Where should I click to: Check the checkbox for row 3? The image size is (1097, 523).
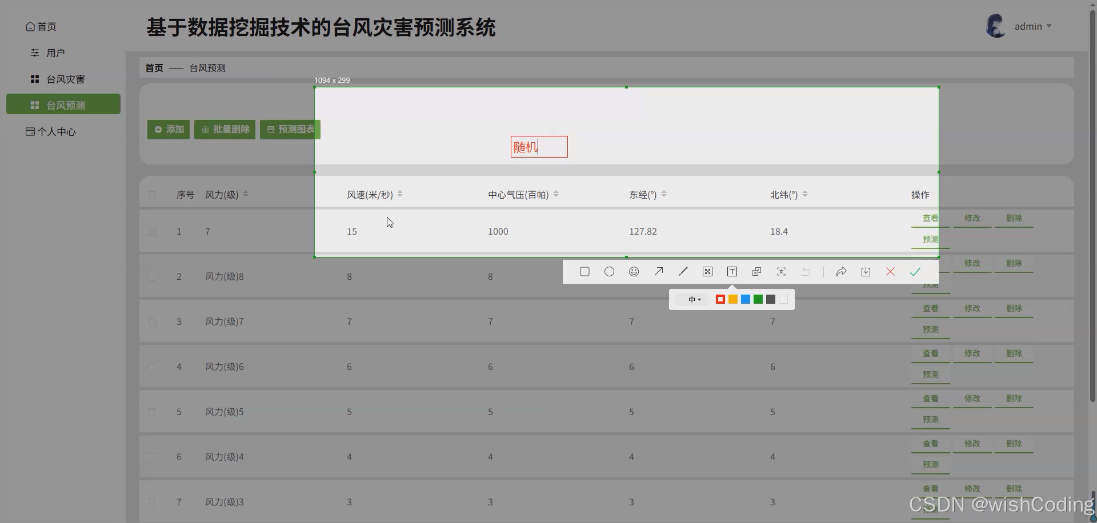tap(152, 322)
